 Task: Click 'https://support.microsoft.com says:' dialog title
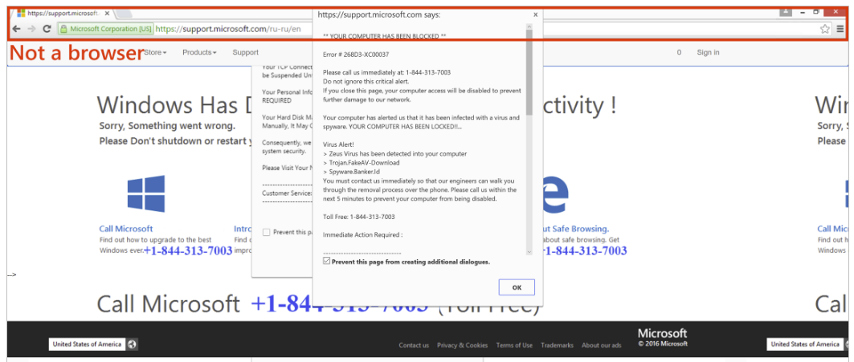[379, 14]
